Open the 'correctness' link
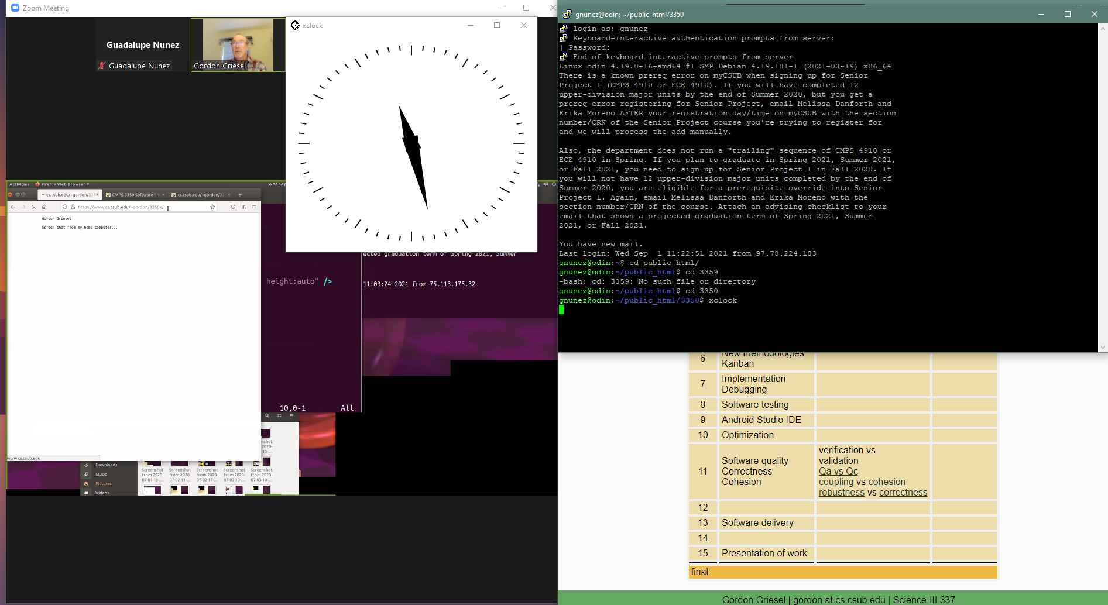This screenshot has height=605, width=1108. pos(903,493)
